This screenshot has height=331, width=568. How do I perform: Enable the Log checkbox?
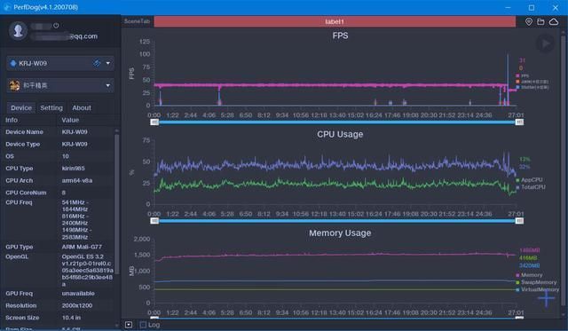pos(143,325)
